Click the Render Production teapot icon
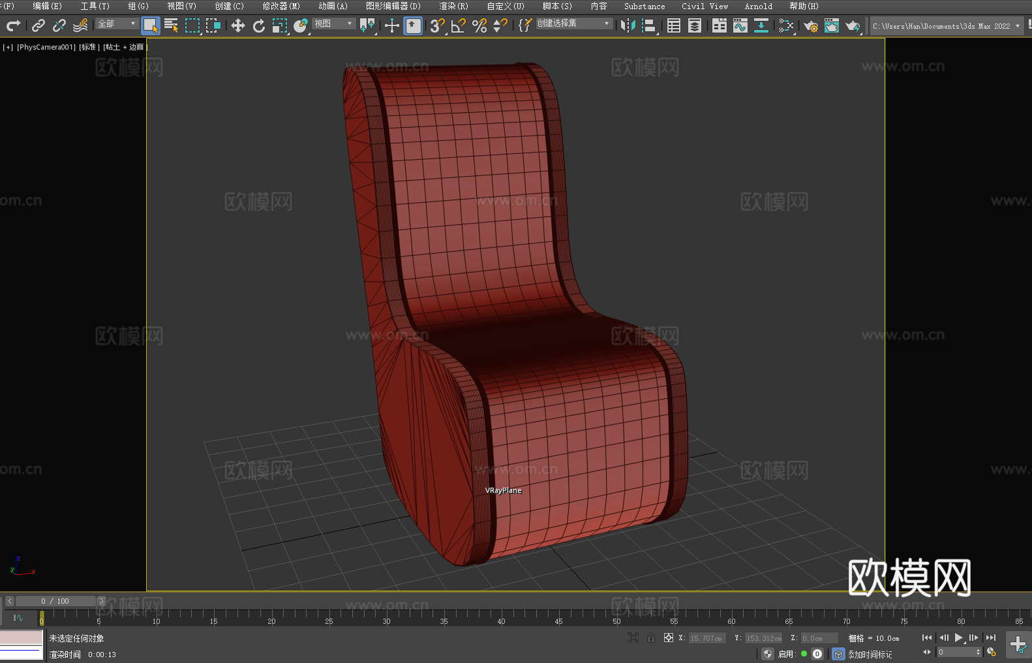Screen dimensions: 1032x663 point(853,25)
